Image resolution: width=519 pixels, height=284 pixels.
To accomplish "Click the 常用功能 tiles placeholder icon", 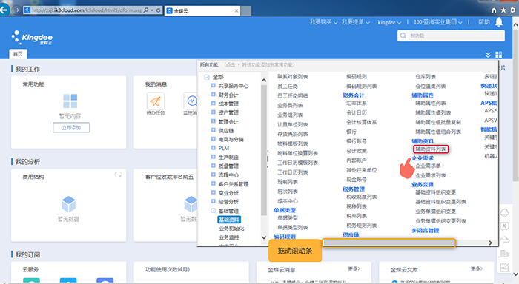I will click(x=70, y=101).
